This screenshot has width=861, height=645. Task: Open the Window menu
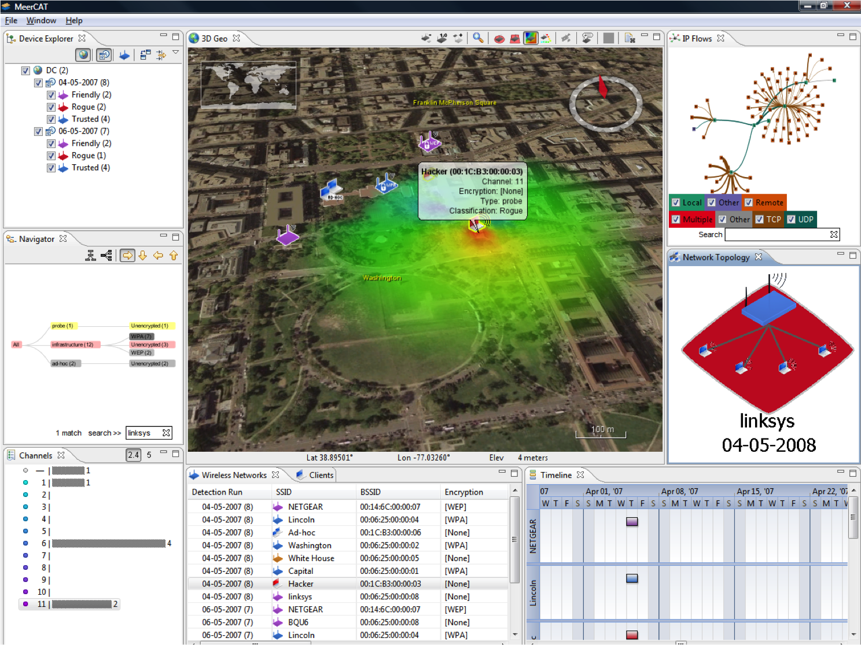coord(41,20)
